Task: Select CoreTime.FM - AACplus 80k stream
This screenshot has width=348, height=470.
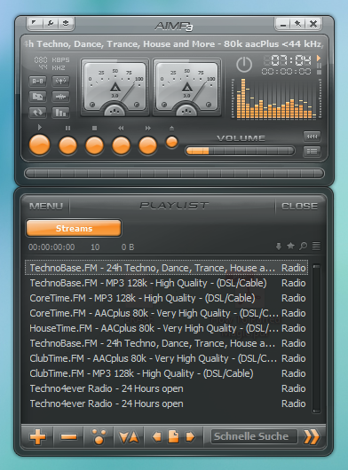Action: coord(168,313)
